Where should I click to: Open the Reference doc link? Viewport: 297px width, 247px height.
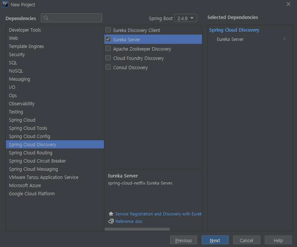coord(129,221)
